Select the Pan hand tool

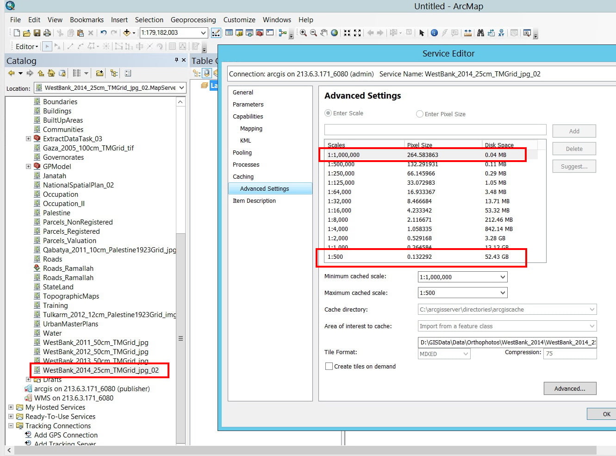click(x=324, y=33)
